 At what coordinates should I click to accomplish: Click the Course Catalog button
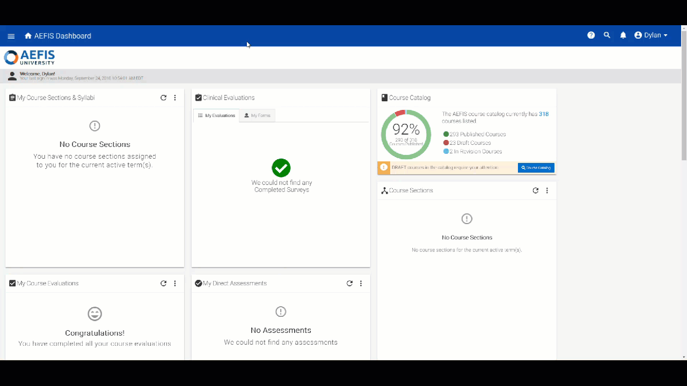pos(536,168)
